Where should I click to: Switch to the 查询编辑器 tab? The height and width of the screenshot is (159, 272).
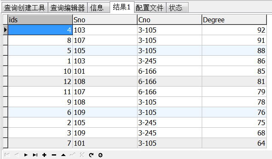click(68, 8)
